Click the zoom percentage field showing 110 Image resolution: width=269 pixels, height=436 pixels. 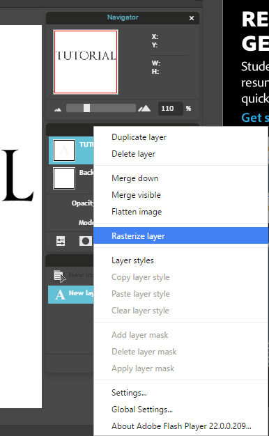[x=171, y=108]
